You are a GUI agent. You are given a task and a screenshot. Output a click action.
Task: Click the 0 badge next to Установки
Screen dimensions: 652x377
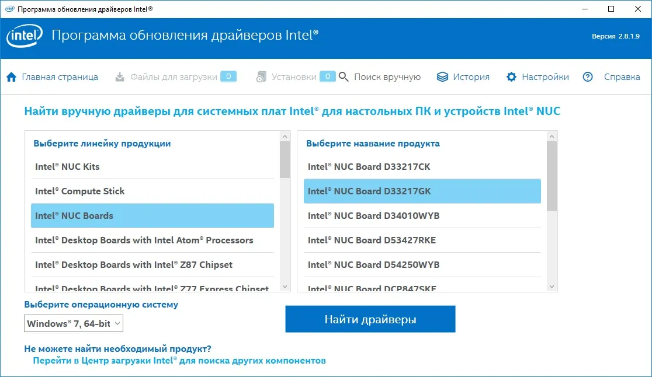tap(328, 76)
